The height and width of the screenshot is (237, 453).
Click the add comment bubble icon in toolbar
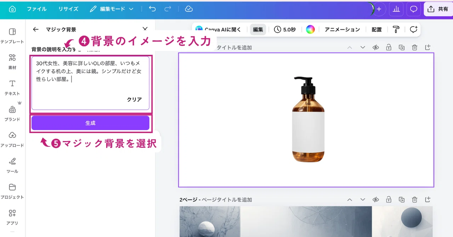(413, 30)
